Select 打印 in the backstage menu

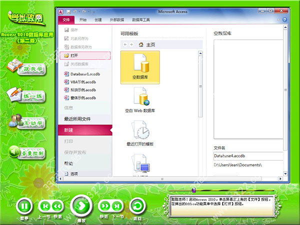[x=68, y=141]
